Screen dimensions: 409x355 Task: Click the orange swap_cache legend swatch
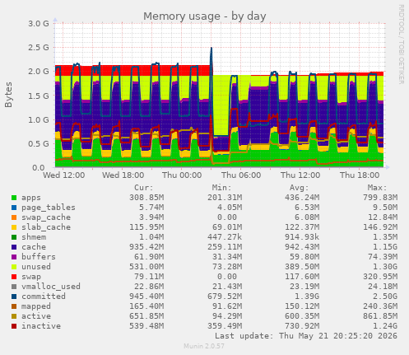14,217
